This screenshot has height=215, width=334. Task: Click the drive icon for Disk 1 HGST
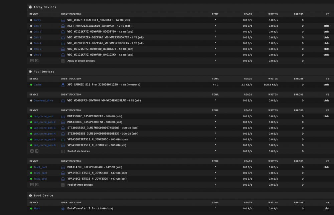pyautogui.click(x=63, y=26)
